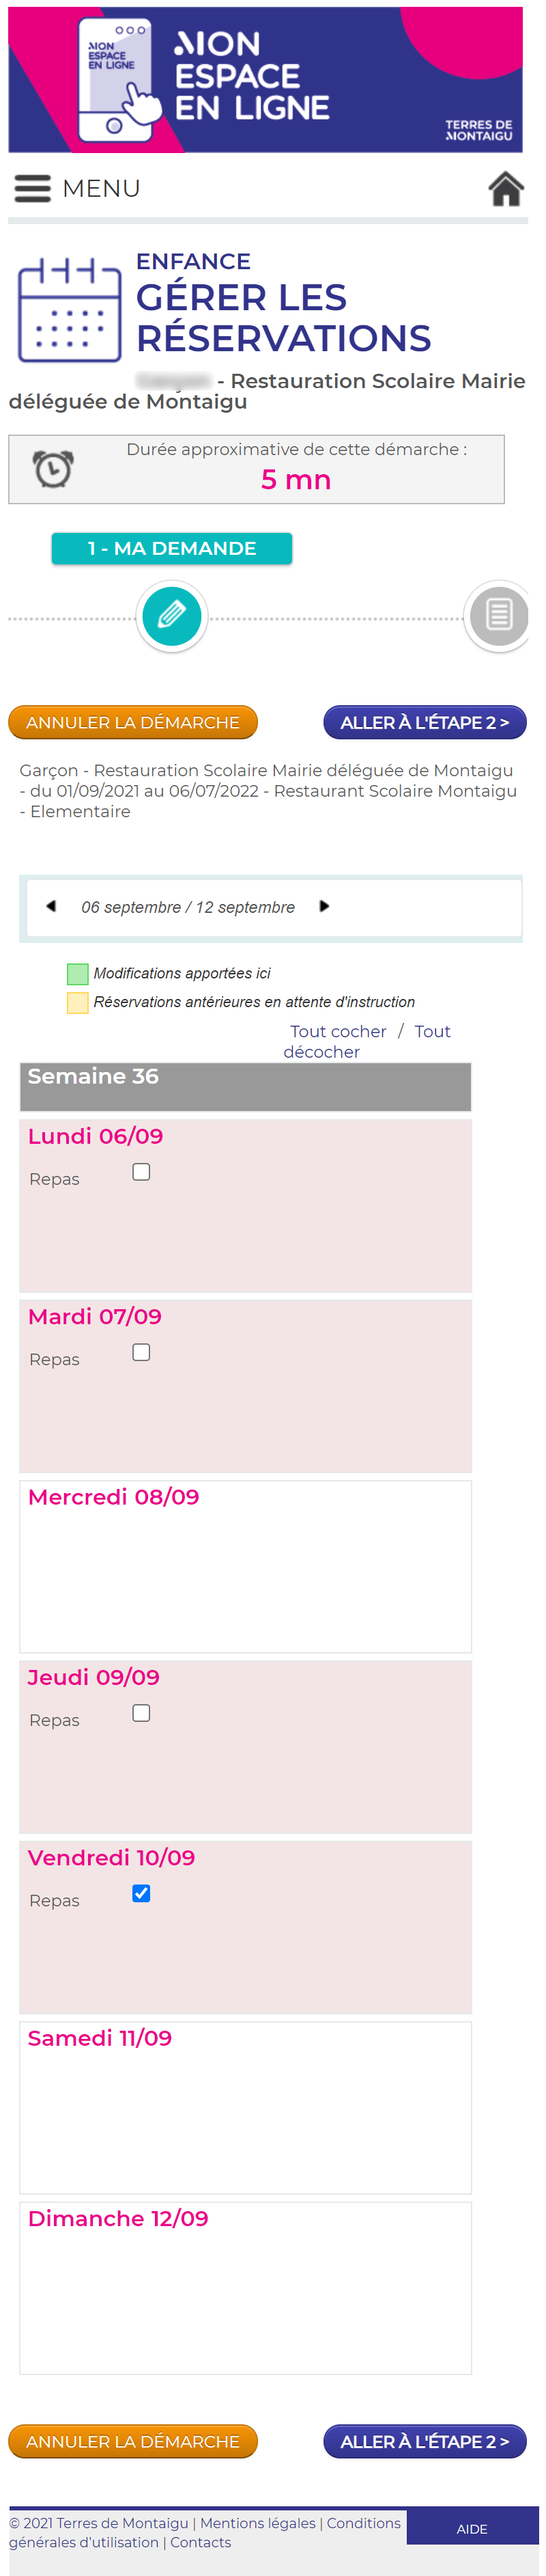Viewport: 546px width, 2576px height.
Task: Check Repas for Jeudi 09/09
Action: click(x=142, y=1712)
